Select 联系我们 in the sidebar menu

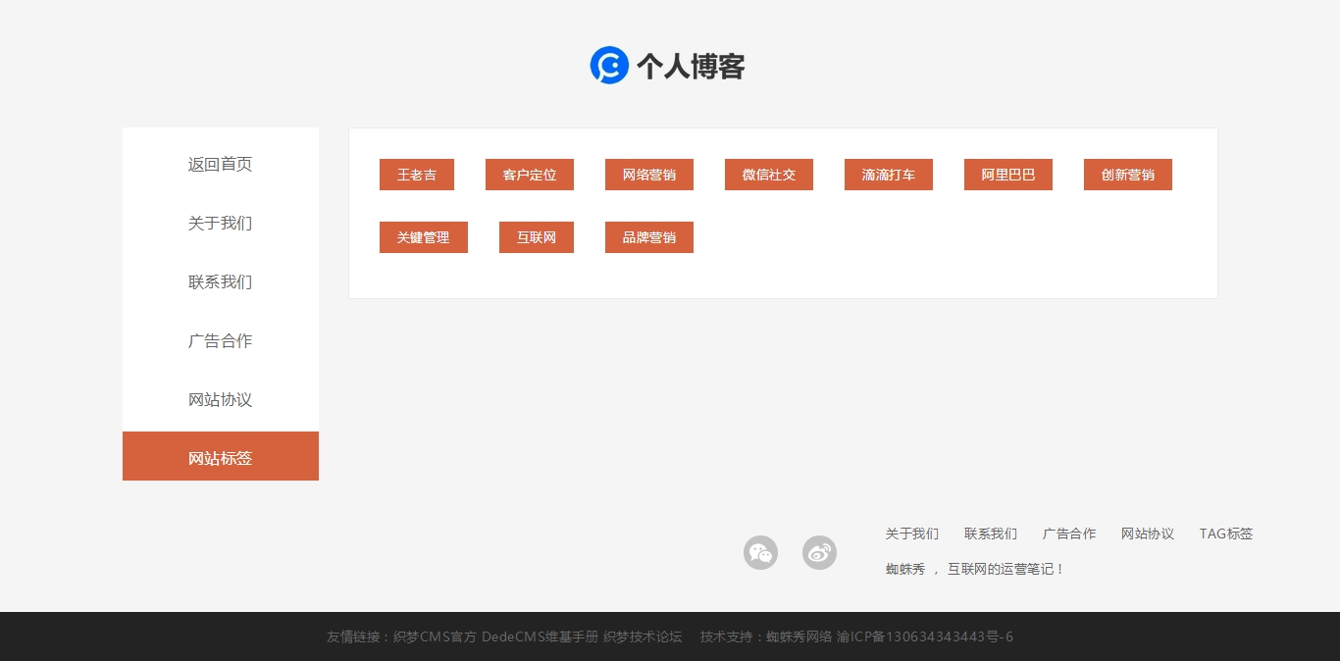[220, 281]
